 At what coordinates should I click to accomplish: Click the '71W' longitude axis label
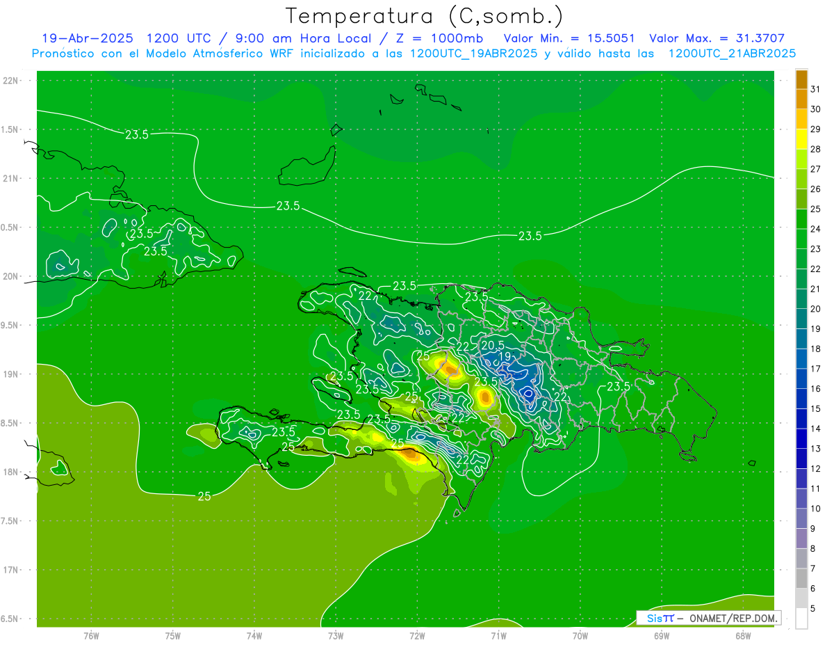(498, 636)
